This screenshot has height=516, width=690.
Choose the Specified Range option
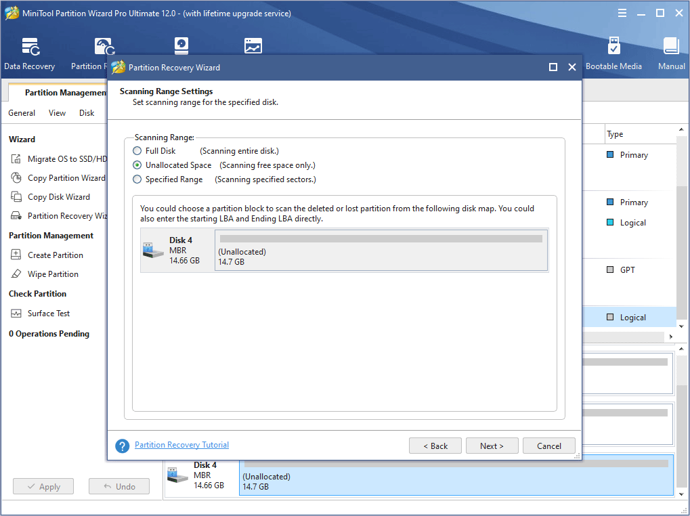pos(137,179)
